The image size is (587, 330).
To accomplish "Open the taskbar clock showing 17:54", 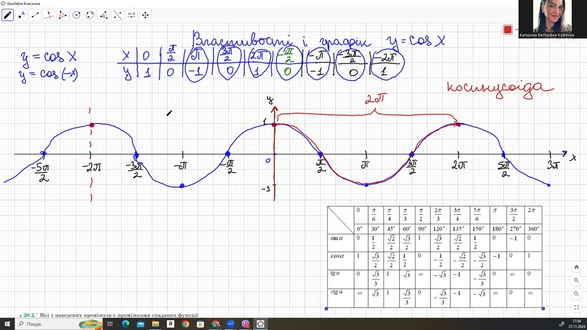I will click(x=576, y=324).
